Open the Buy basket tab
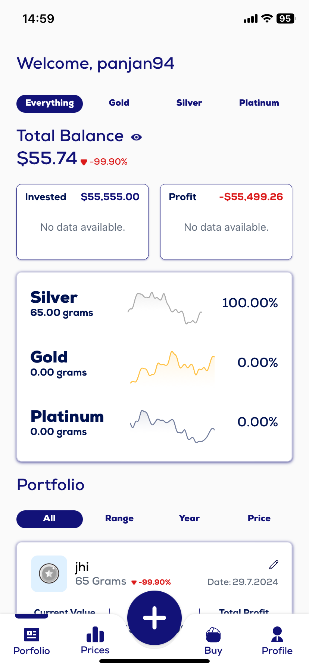Image resolution: width=309 pixels, height=669 pixels. pos(213,641)
